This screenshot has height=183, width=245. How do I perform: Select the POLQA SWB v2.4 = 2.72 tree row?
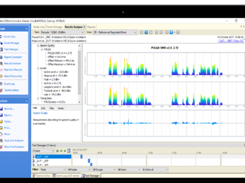tap(60, 53)
